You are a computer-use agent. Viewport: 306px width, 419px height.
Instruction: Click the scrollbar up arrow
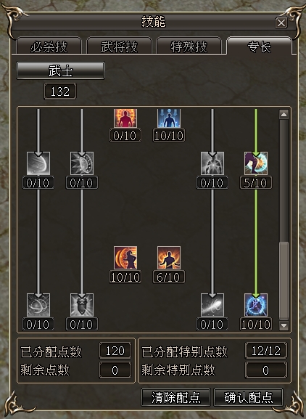pyautogui.click(x=284, y=115)
